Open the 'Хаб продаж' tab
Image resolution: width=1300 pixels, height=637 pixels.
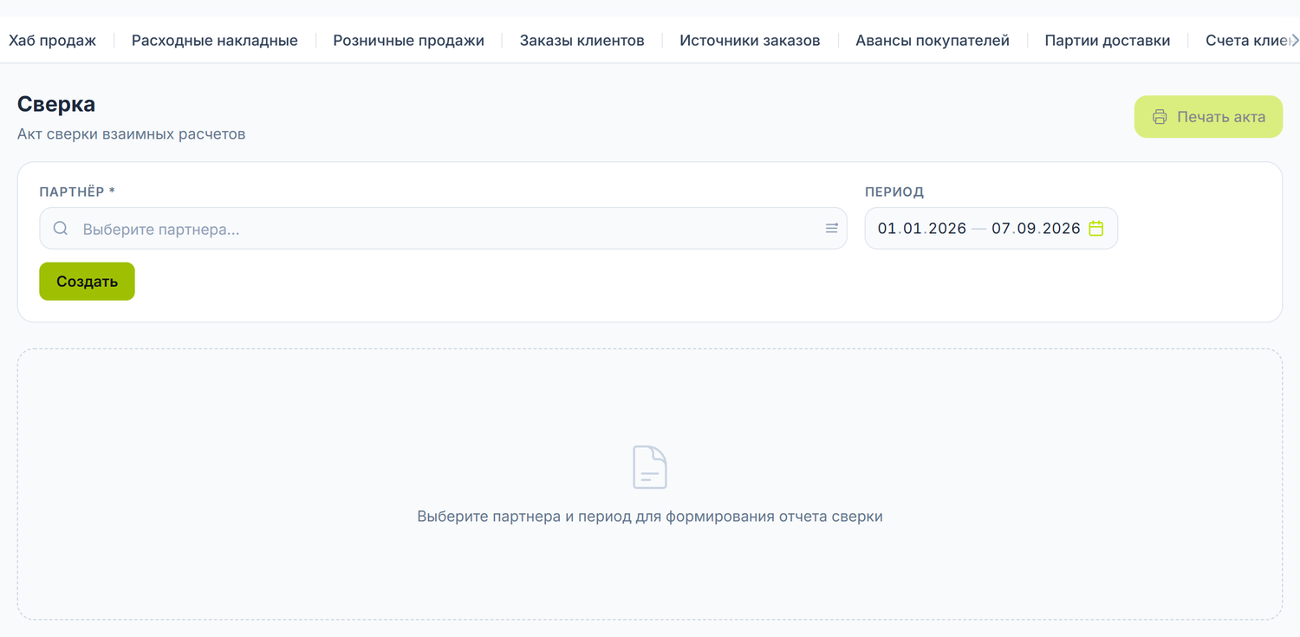[x=52, y=41]
